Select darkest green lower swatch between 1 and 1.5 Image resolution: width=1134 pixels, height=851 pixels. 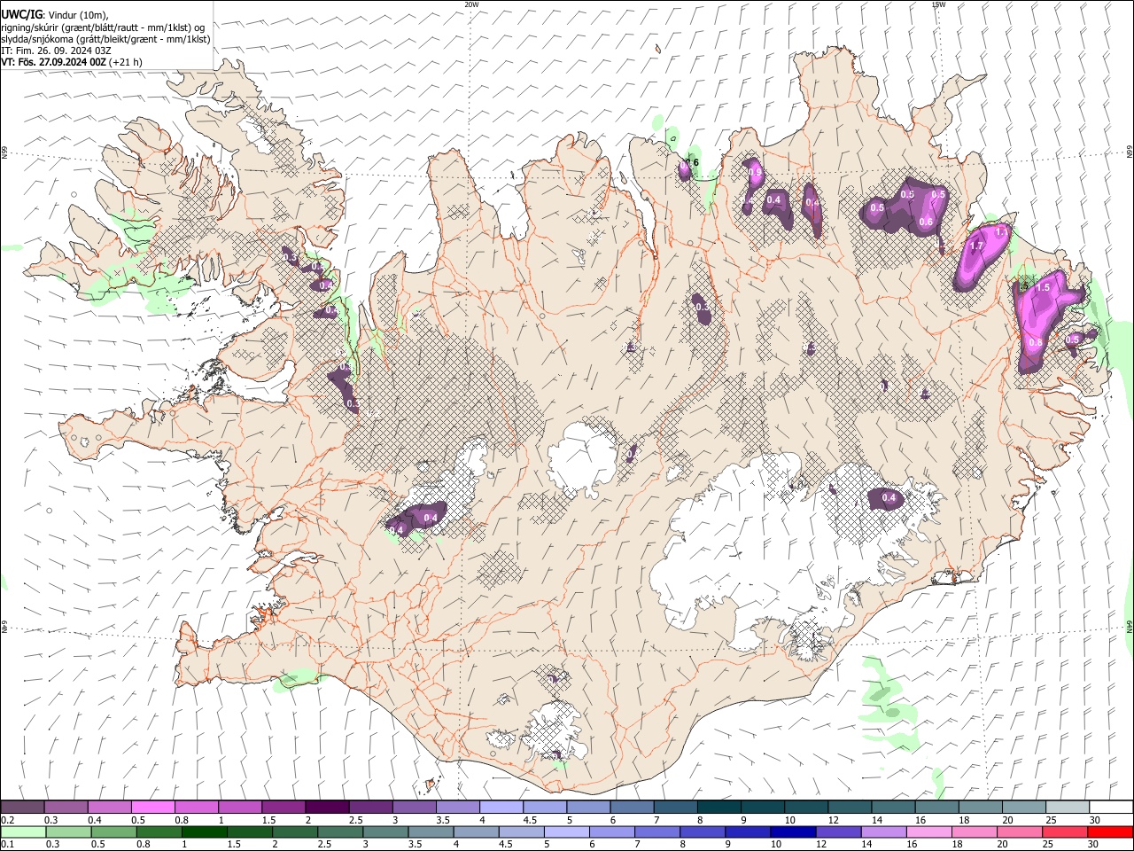[x=204, y=832]
